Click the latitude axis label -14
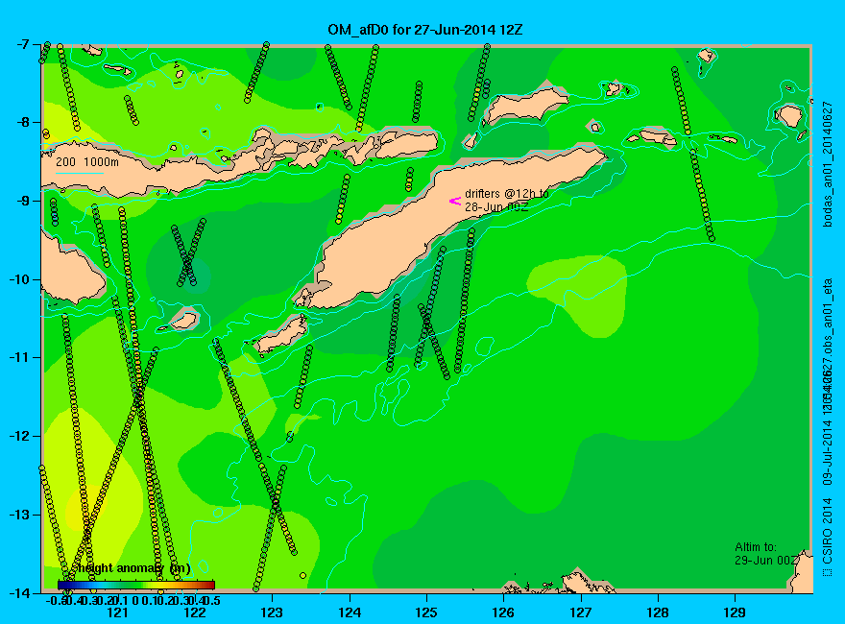This screenshot has height=624, width=845. pyautogui.click(x=21, y=592)
